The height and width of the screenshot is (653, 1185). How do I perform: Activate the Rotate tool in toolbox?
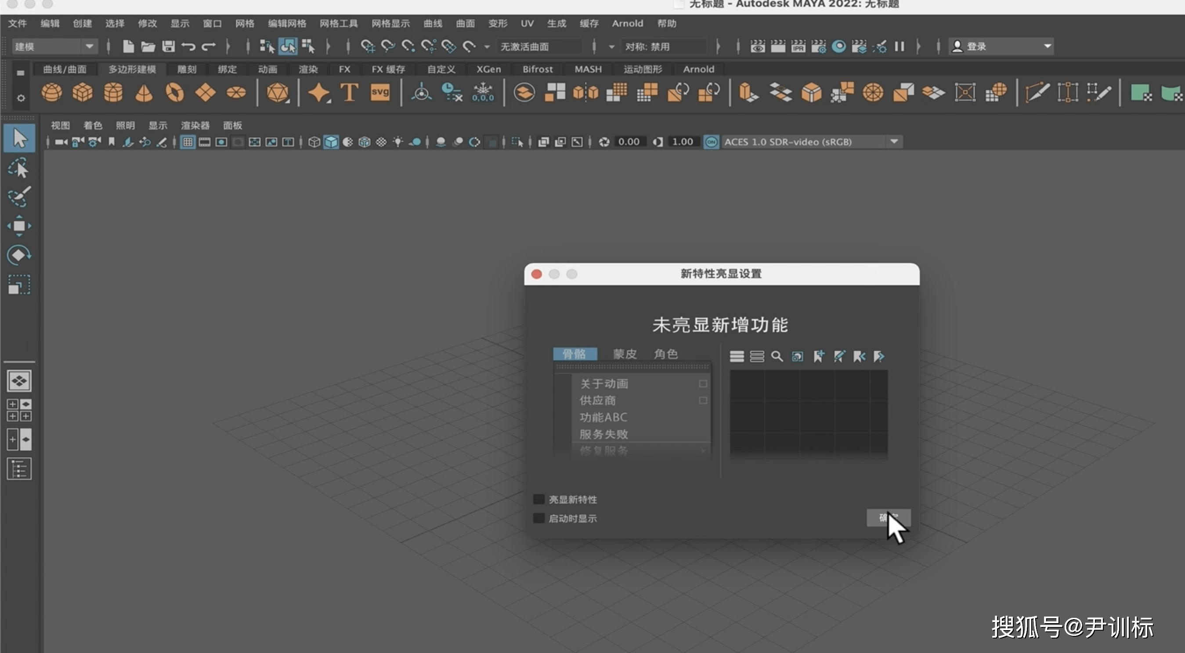coord(19,255)
